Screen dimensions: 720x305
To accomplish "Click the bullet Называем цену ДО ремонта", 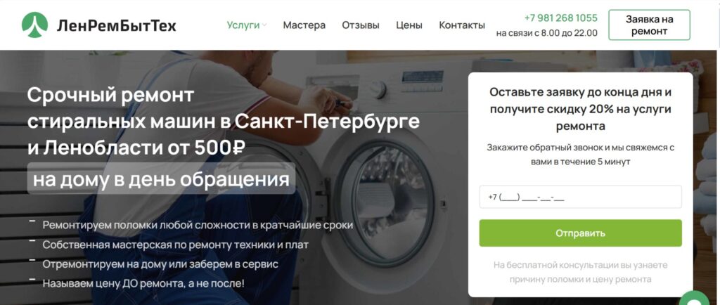I will click(x=143, y=284).
